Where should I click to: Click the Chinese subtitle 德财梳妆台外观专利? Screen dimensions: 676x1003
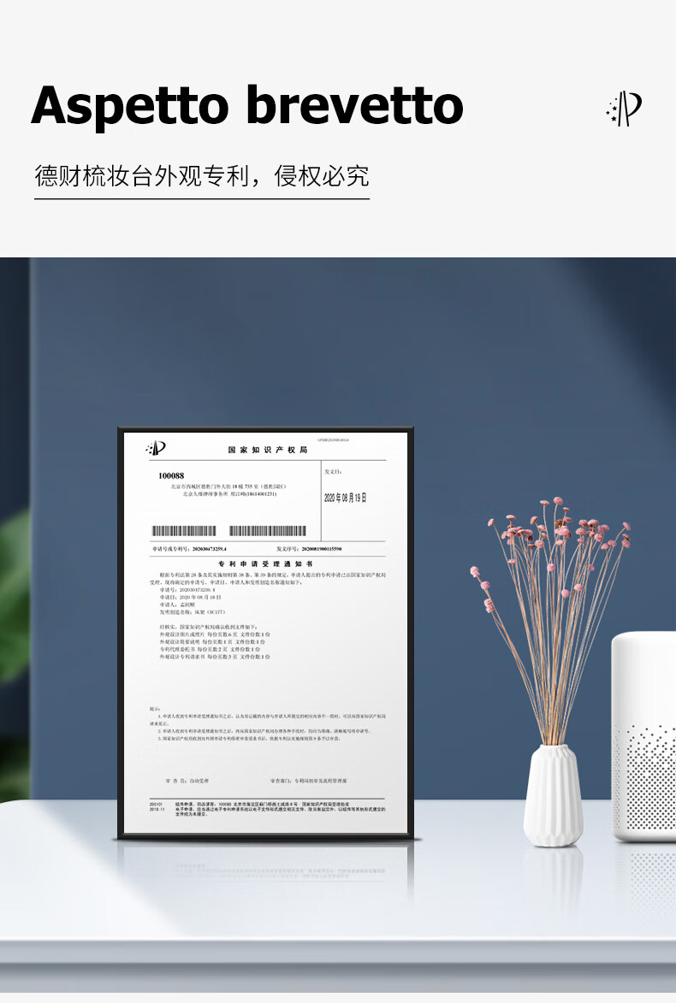145,176
